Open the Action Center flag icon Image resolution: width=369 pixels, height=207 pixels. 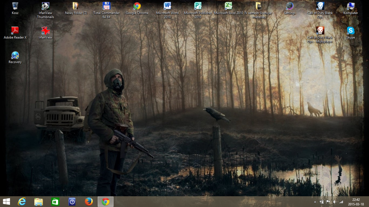tap(328, 202)
